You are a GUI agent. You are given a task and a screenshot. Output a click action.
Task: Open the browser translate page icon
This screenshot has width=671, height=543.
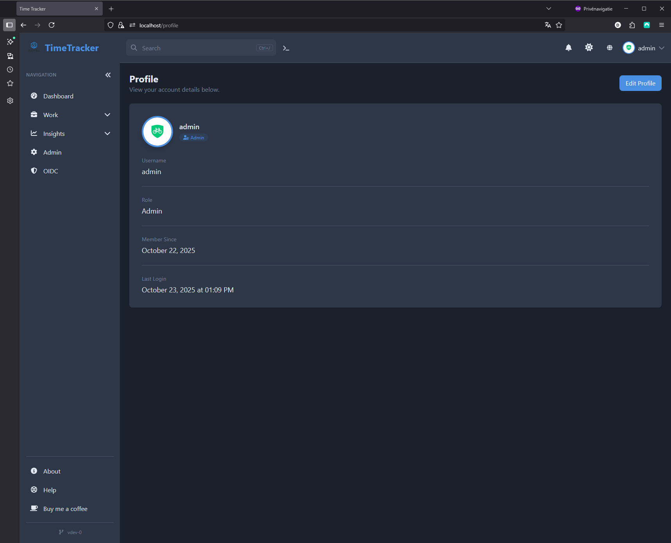tap(548, 25)
